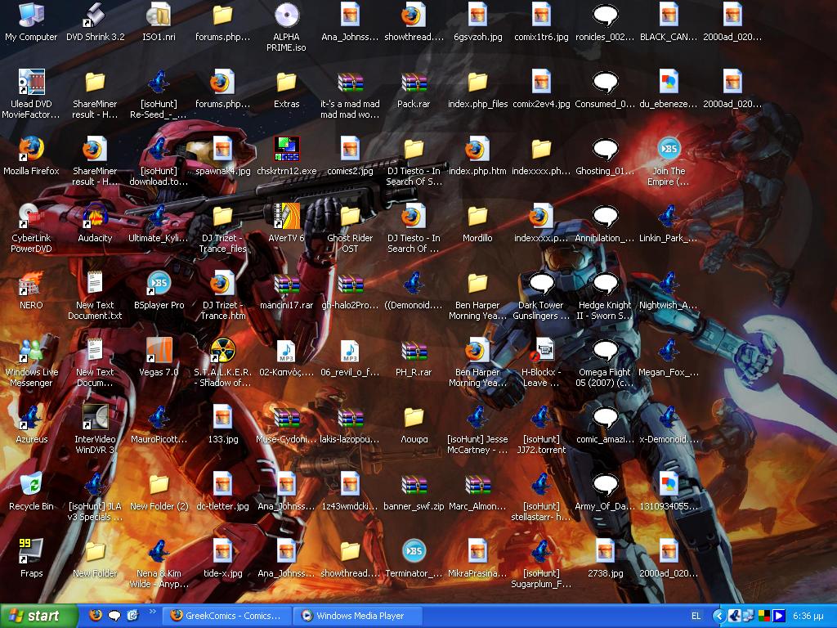Select the Join The Empire BSplayer file
This screenshot has width=837, height=628.
pyautogui.click(x=669, y=162)
